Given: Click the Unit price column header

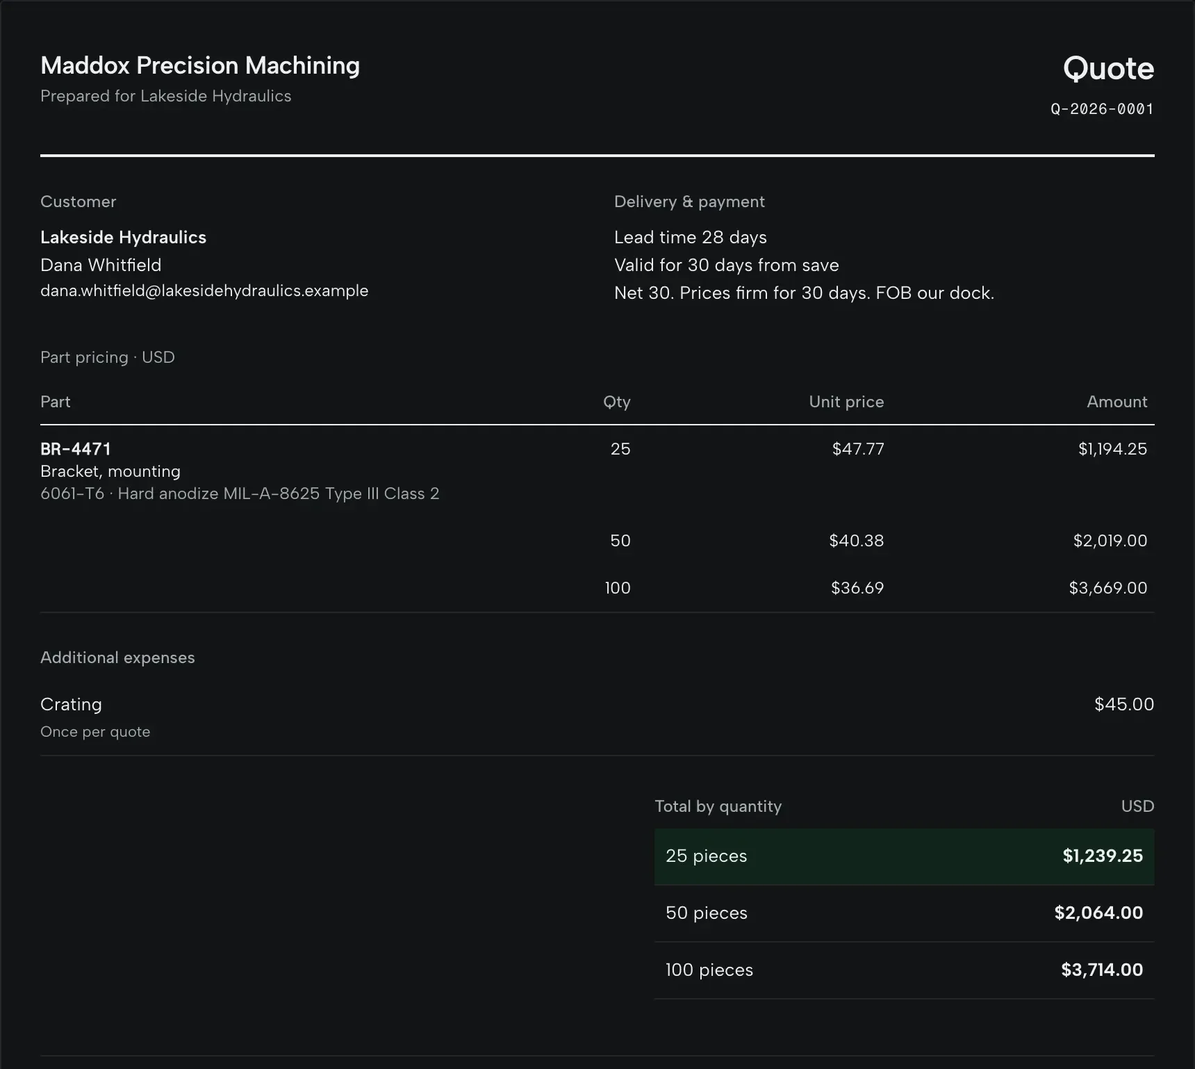Looking at the screenshot, I should (846, 402).
